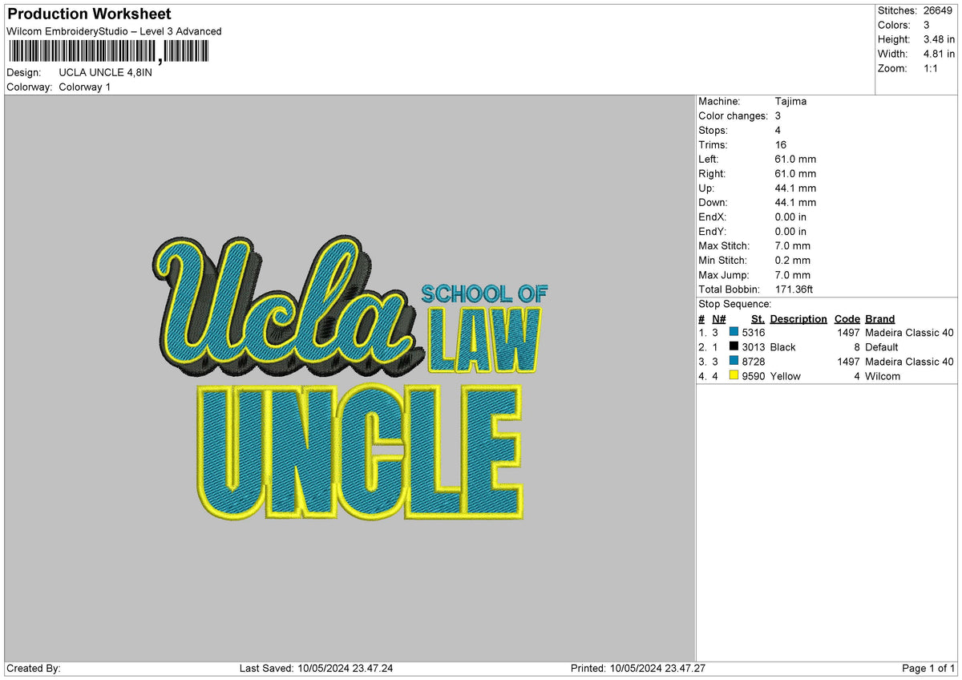962x680 pixels.
Task: Click stitch count 8728 in stop sequence
Action: (754, 362)
